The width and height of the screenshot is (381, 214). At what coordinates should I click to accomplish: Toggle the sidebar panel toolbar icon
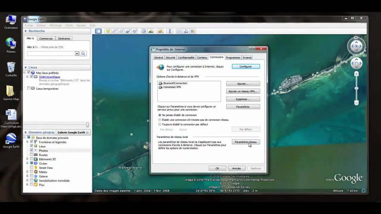pos(98,31)
